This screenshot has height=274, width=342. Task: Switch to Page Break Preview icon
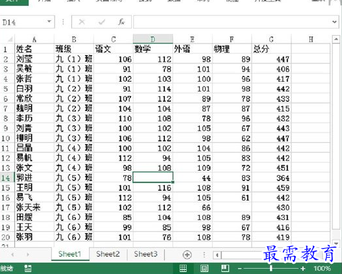[225, 268]
